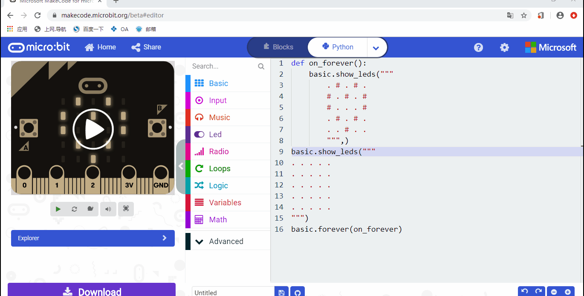Open the Logic category

click(x=228, y=186)
